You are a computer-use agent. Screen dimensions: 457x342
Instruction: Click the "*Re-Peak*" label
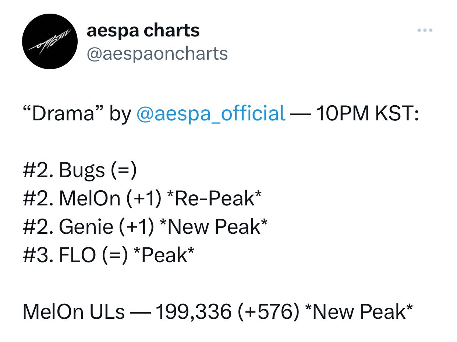pos(215,199)
